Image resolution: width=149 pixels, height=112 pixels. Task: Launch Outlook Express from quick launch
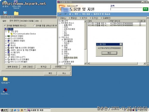click(18, 110)
